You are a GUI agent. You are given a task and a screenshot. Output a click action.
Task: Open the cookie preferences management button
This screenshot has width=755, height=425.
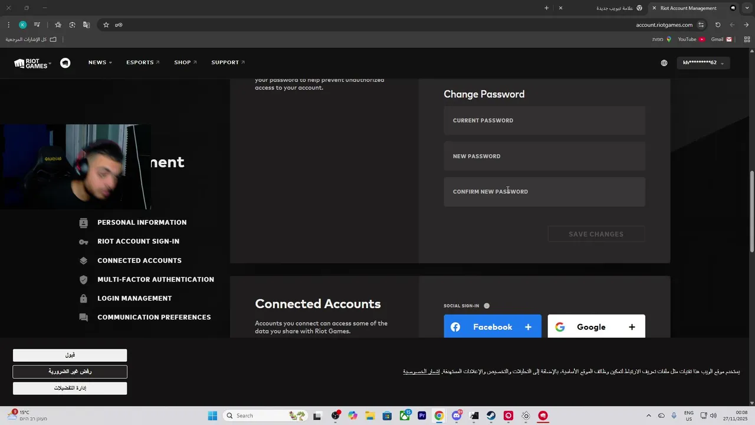(70, 388)
